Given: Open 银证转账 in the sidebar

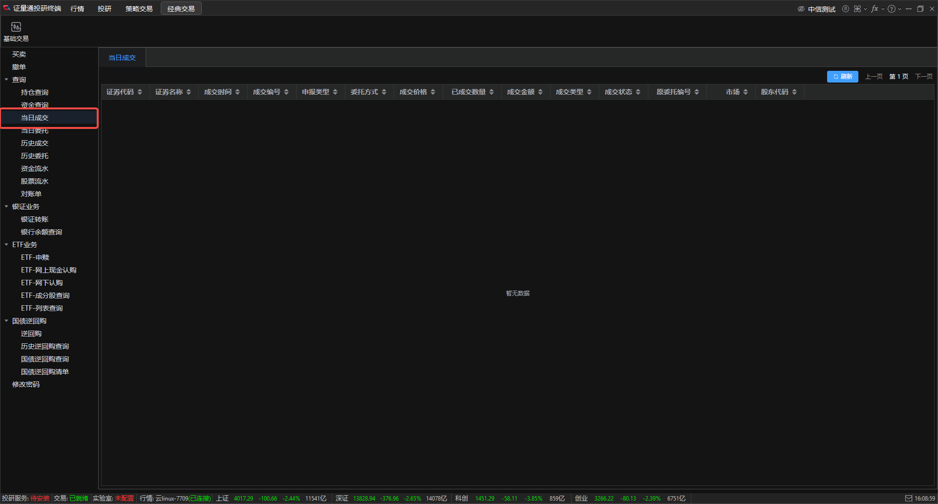Looking at the screenshot, I should pos(35,219).
